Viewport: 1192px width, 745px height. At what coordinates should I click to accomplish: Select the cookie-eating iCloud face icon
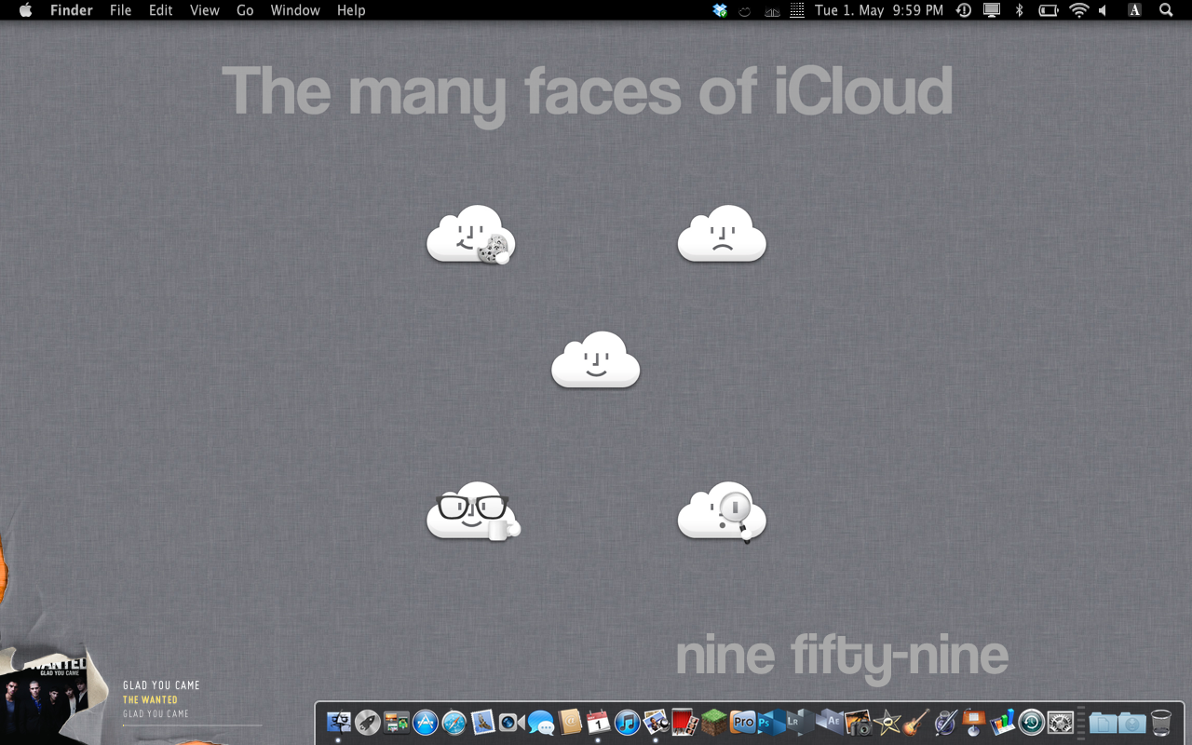coord(471,235)
